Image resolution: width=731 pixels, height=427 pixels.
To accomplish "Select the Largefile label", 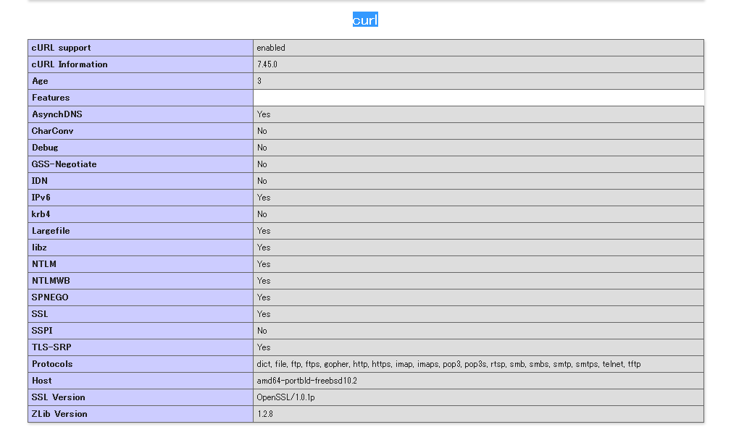I will click(x=51, y=231).
